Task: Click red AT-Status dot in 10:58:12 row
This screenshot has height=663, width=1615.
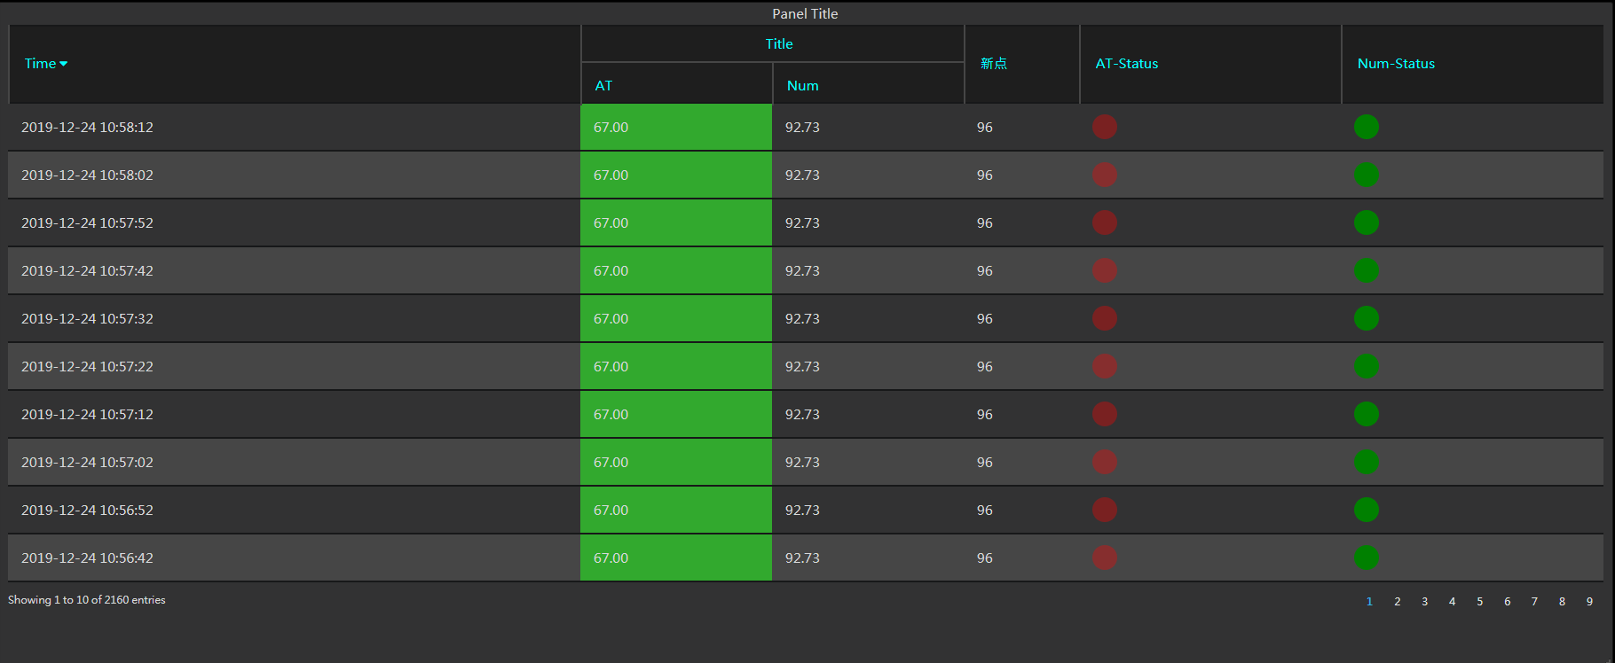Action: pyautogui.click(x=1105, y=127)
